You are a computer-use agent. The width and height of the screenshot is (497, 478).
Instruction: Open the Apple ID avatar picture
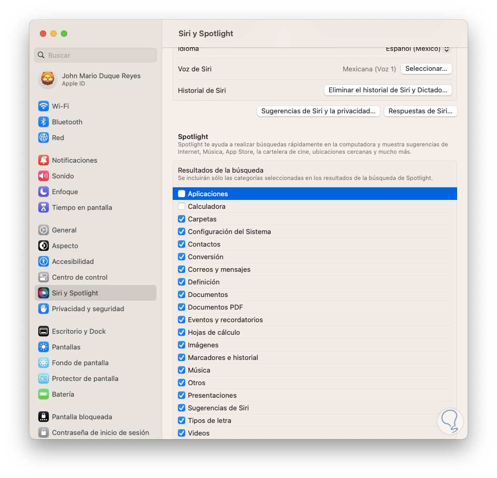pyautogui.click(x=48, y=79)
